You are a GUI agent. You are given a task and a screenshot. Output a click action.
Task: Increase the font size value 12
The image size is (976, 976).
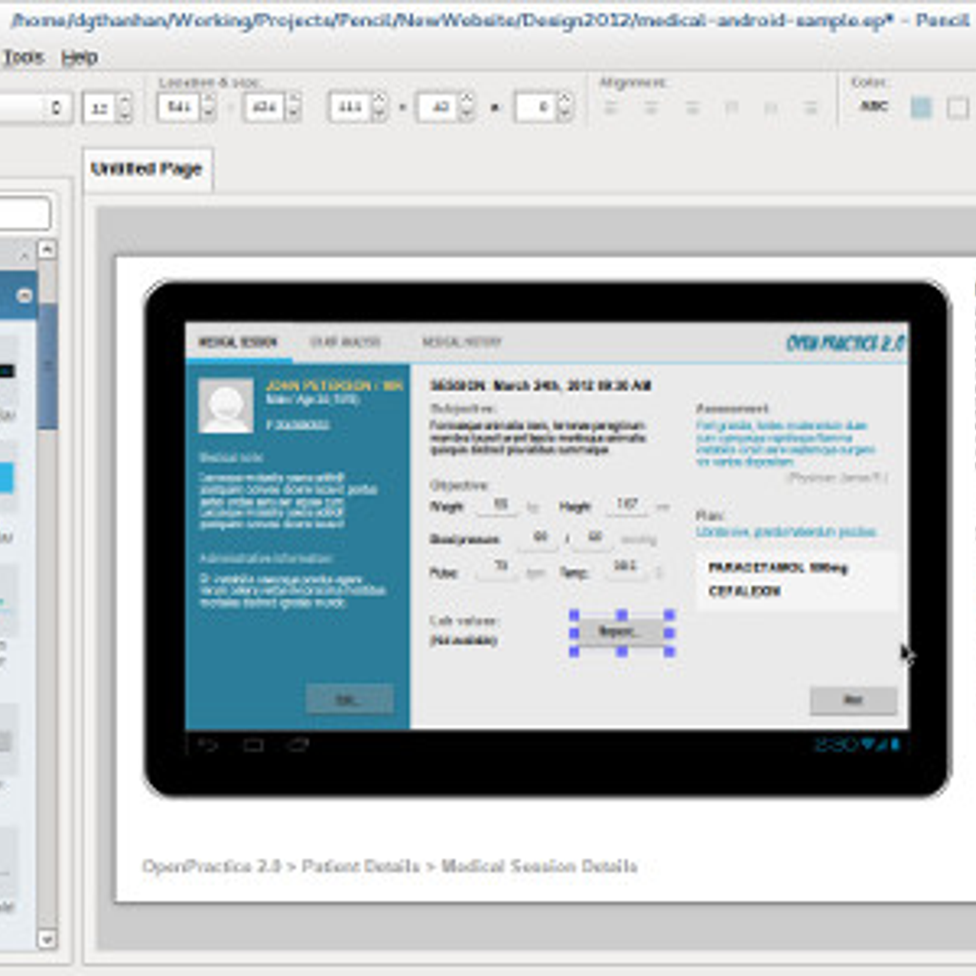[124, 100]
